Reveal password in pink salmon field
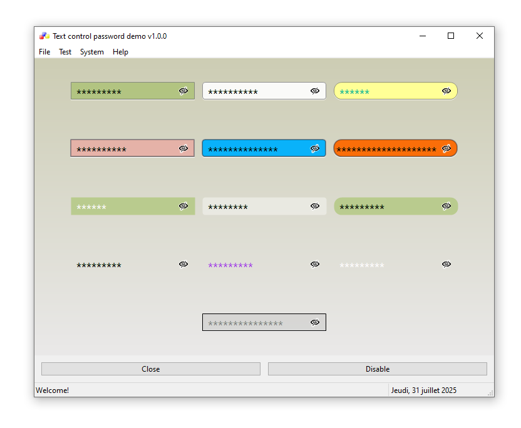This screenshot has width=521, height=428. (183, 148)
